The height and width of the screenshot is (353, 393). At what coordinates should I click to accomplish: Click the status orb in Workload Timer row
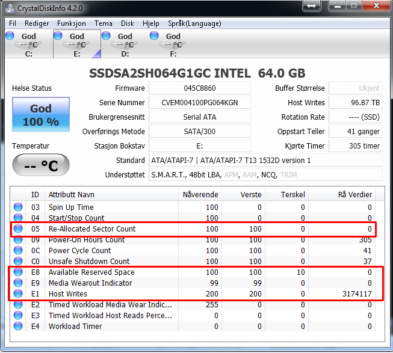18,326
